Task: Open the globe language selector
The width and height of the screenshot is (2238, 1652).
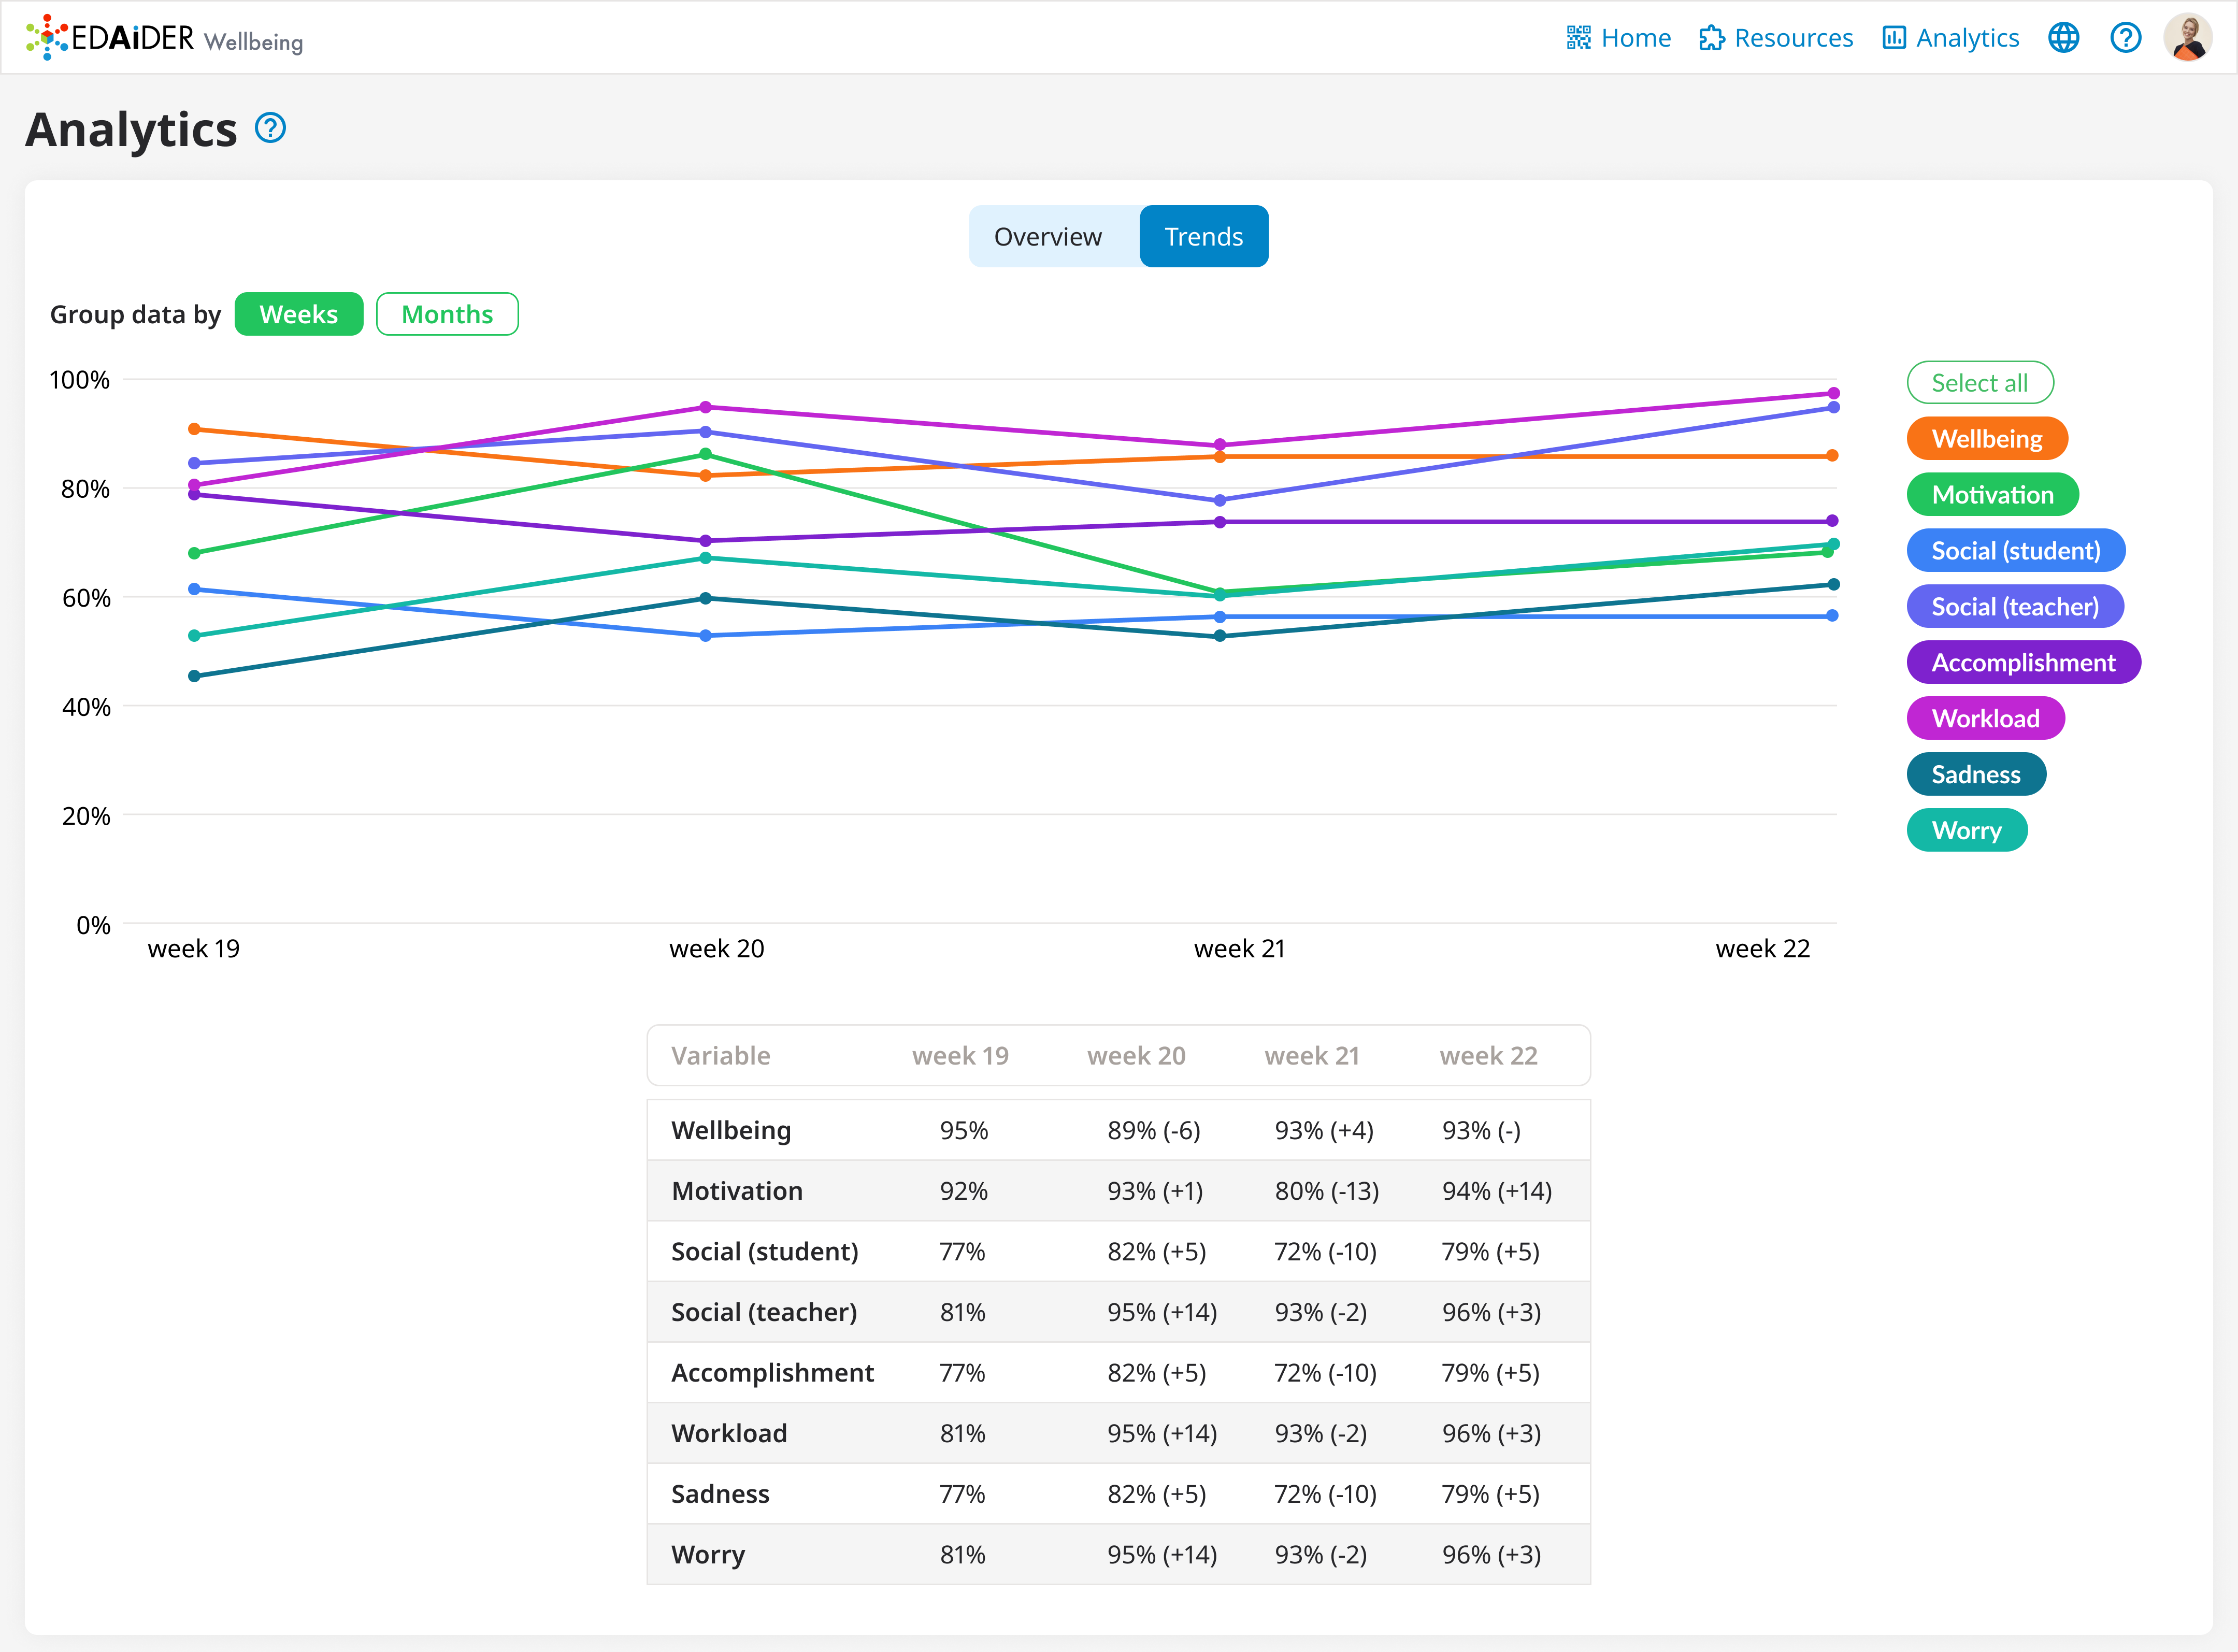Action: click(2063, 38)
